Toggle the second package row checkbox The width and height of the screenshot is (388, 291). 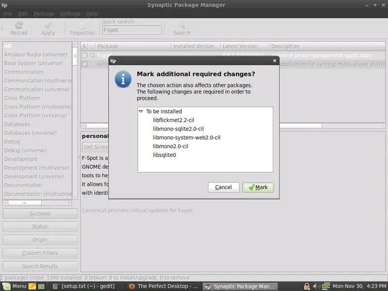point(84,64)
